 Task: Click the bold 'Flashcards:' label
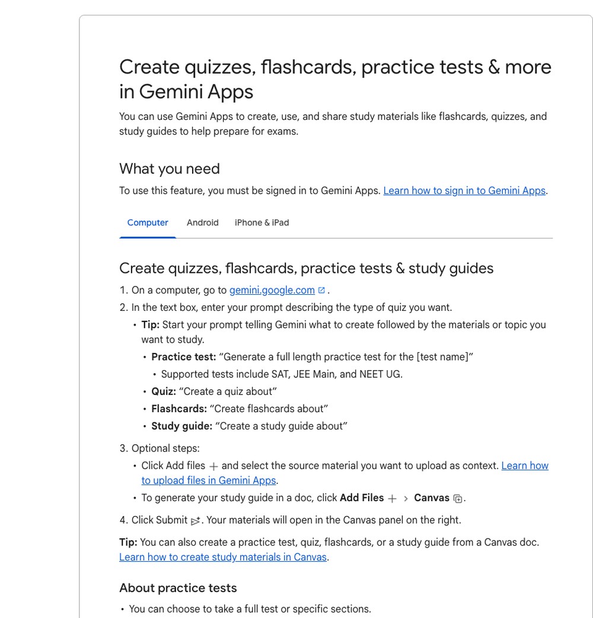click(x=179, y=409)
